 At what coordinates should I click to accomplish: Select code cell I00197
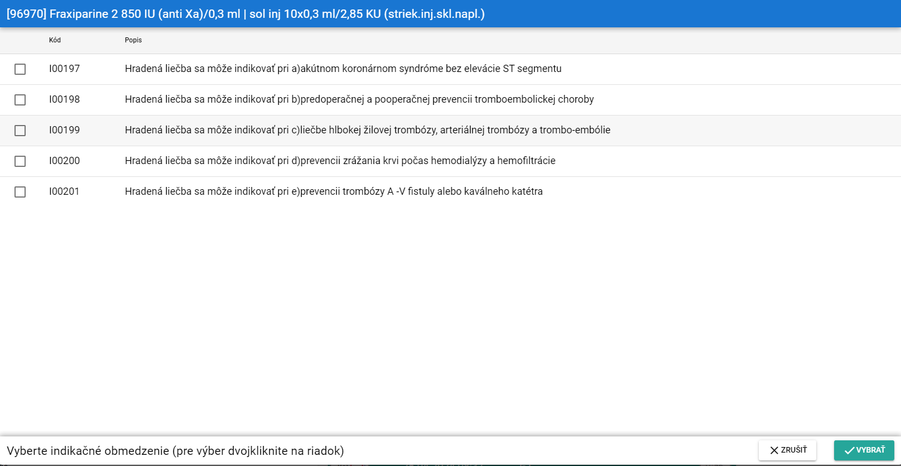click(x=65, y=69)
